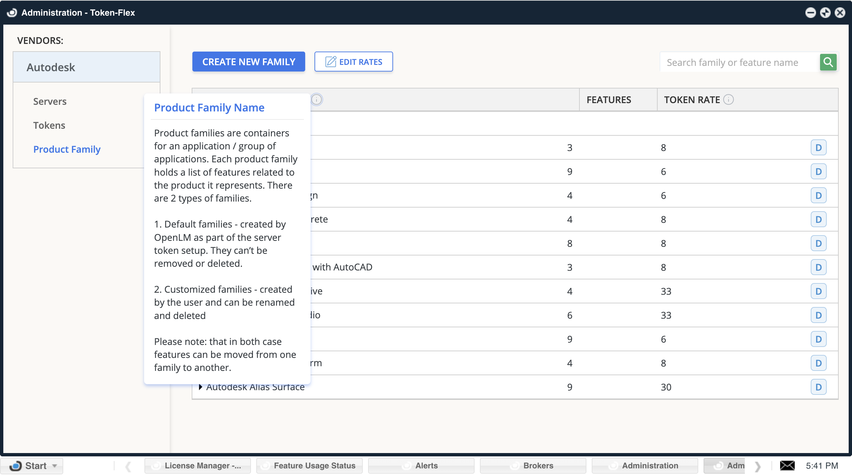This screenshot has width=852, height=475.
Task: Switch to the Tokens section
Action: (x=49, y=125)
